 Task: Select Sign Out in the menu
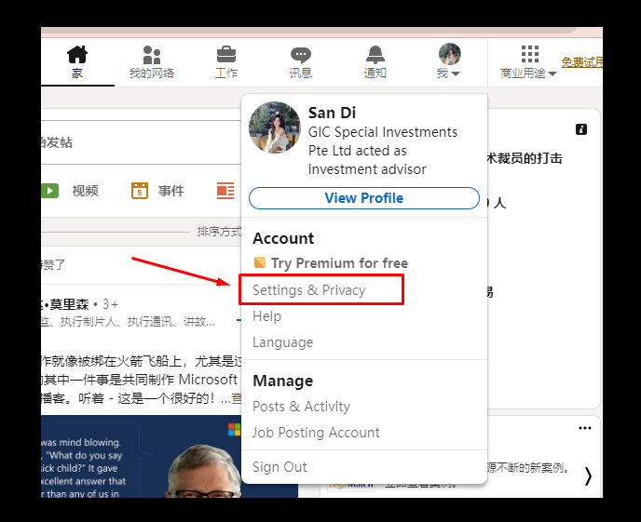280,467
